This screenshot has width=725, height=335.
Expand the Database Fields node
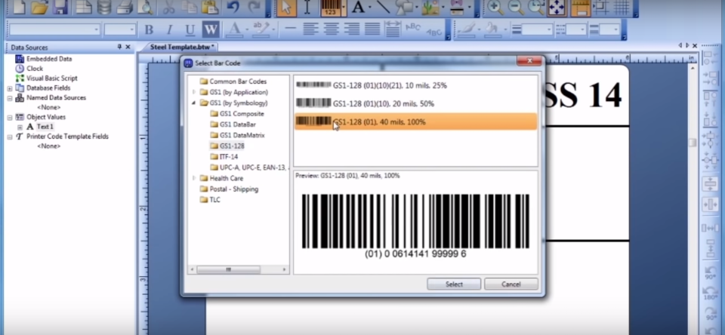pyautogui.click(x=10, y=88)
